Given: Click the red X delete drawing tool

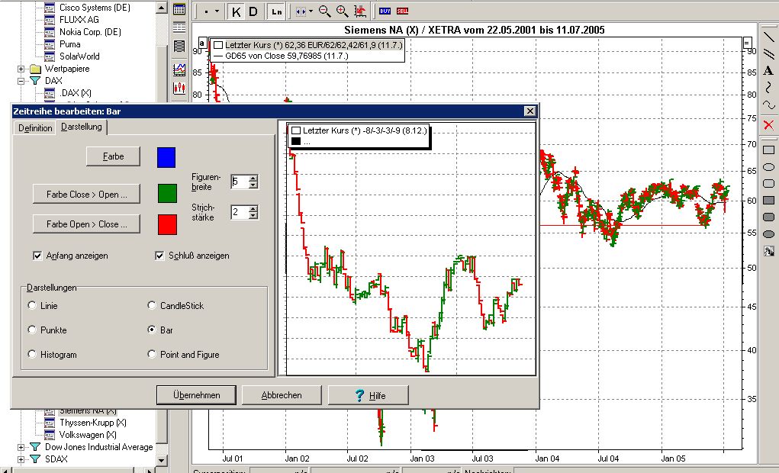Looking at the screenshot, I should (x=768, y=124).
